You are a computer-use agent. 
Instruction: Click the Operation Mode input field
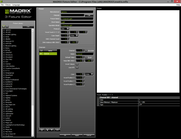tap(77, 26)
